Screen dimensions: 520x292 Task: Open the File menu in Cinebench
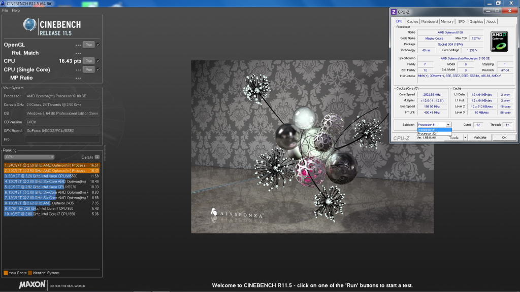pyautogui.click(x=6, y=9)
